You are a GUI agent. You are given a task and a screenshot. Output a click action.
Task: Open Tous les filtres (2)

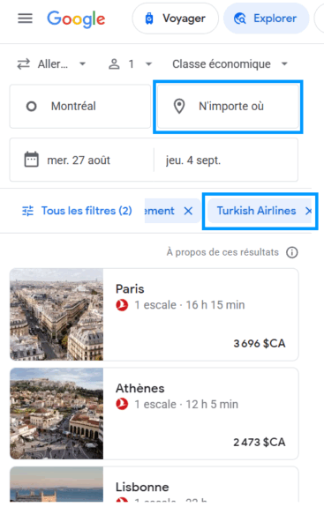(x=77, y=211)
